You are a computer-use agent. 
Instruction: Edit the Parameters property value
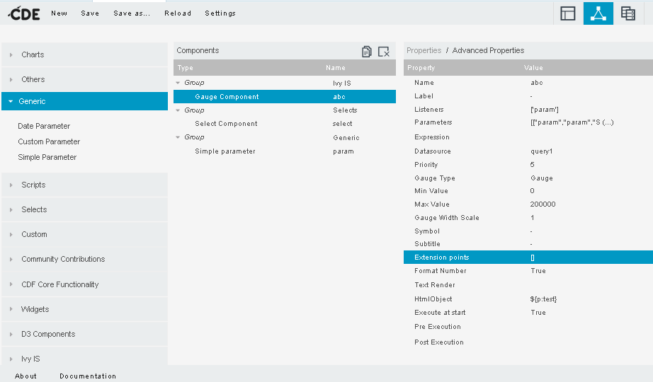[572, 122]
